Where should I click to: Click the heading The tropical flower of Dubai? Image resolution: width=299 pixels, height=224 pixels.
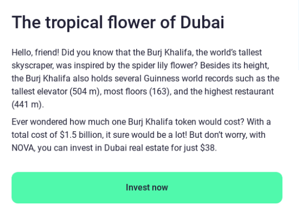coord(118,23)
